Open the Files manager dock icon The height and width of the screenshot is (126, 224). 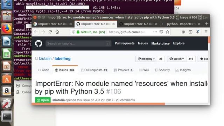point(7,16)
